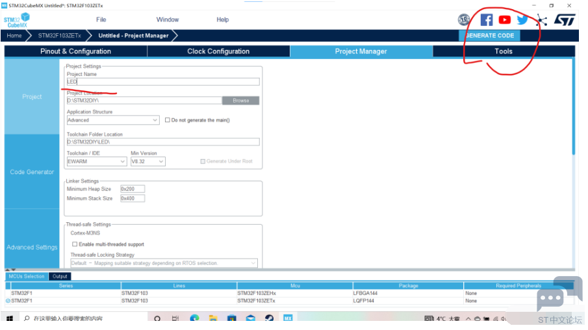This screenshot has height=330, width=588.
Task: Switch to Clock Configuration tab
Action: (x=218, y=51)
